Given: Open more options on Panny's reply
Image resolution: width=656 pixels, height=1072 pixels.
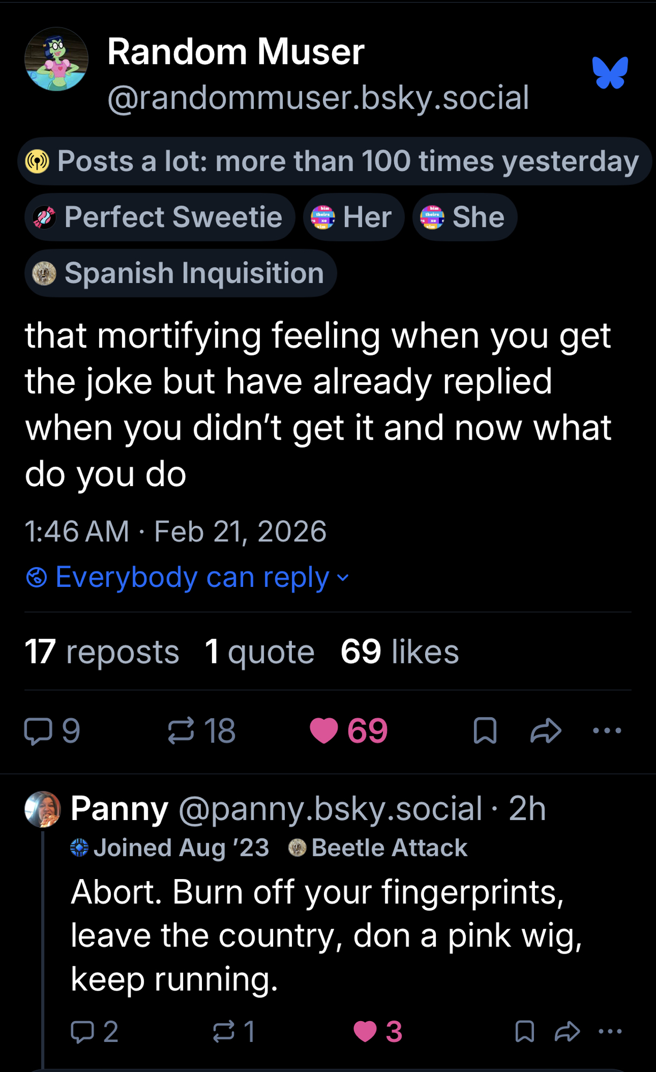Looking at the screenshot, I should coord(610,1031).
